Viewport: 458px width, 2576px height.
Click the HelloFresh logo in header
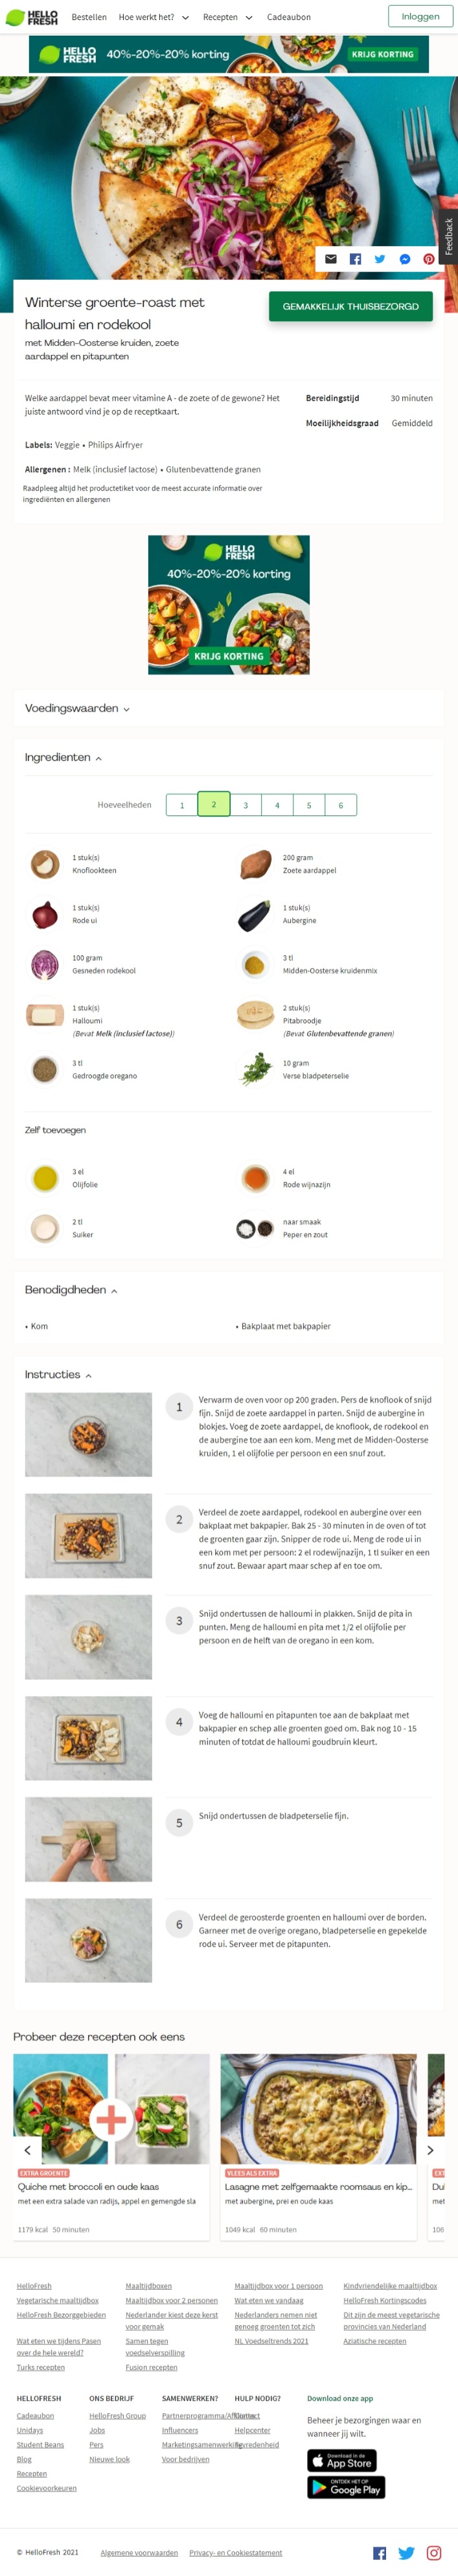[x=32, y=17]
